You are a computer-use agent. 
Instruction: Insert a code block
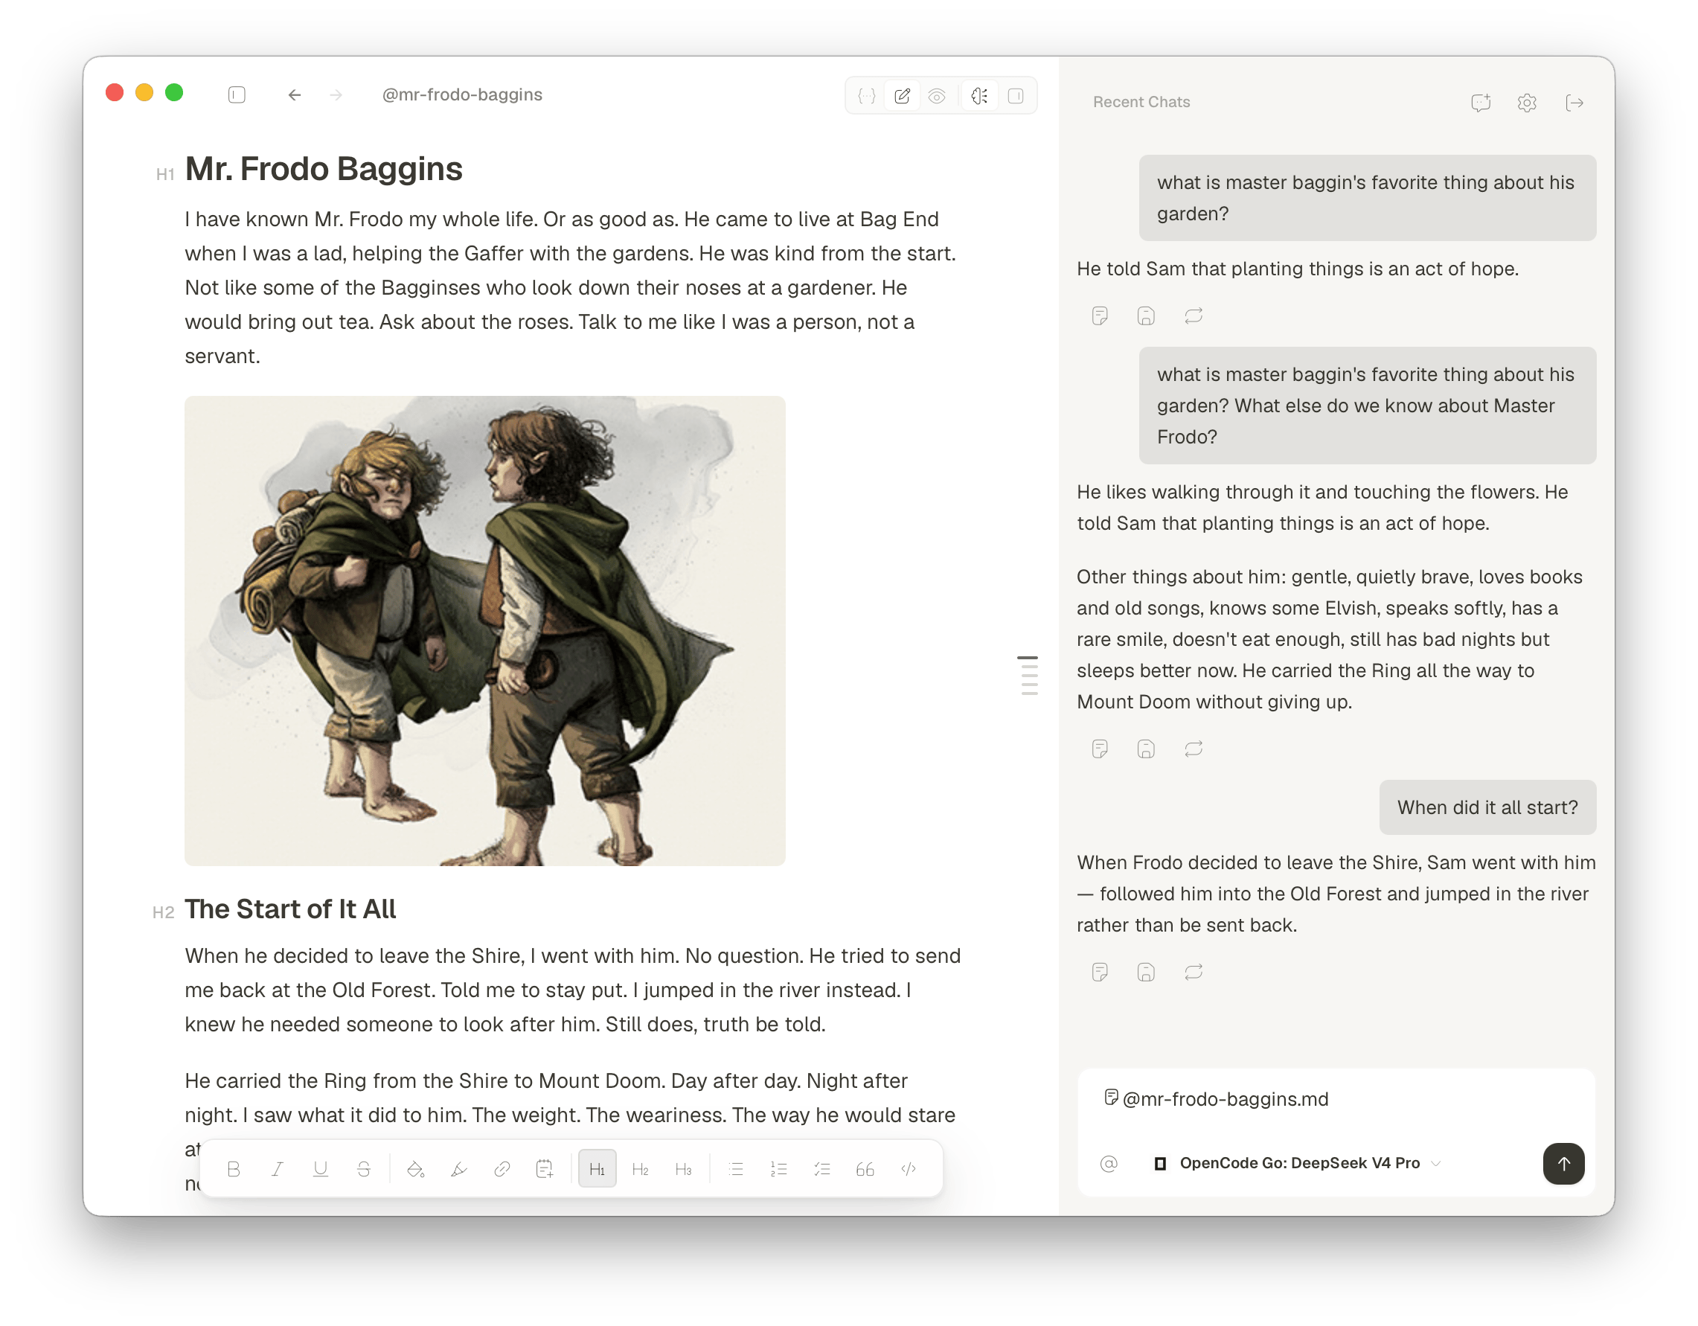[x=908, y=1168]
